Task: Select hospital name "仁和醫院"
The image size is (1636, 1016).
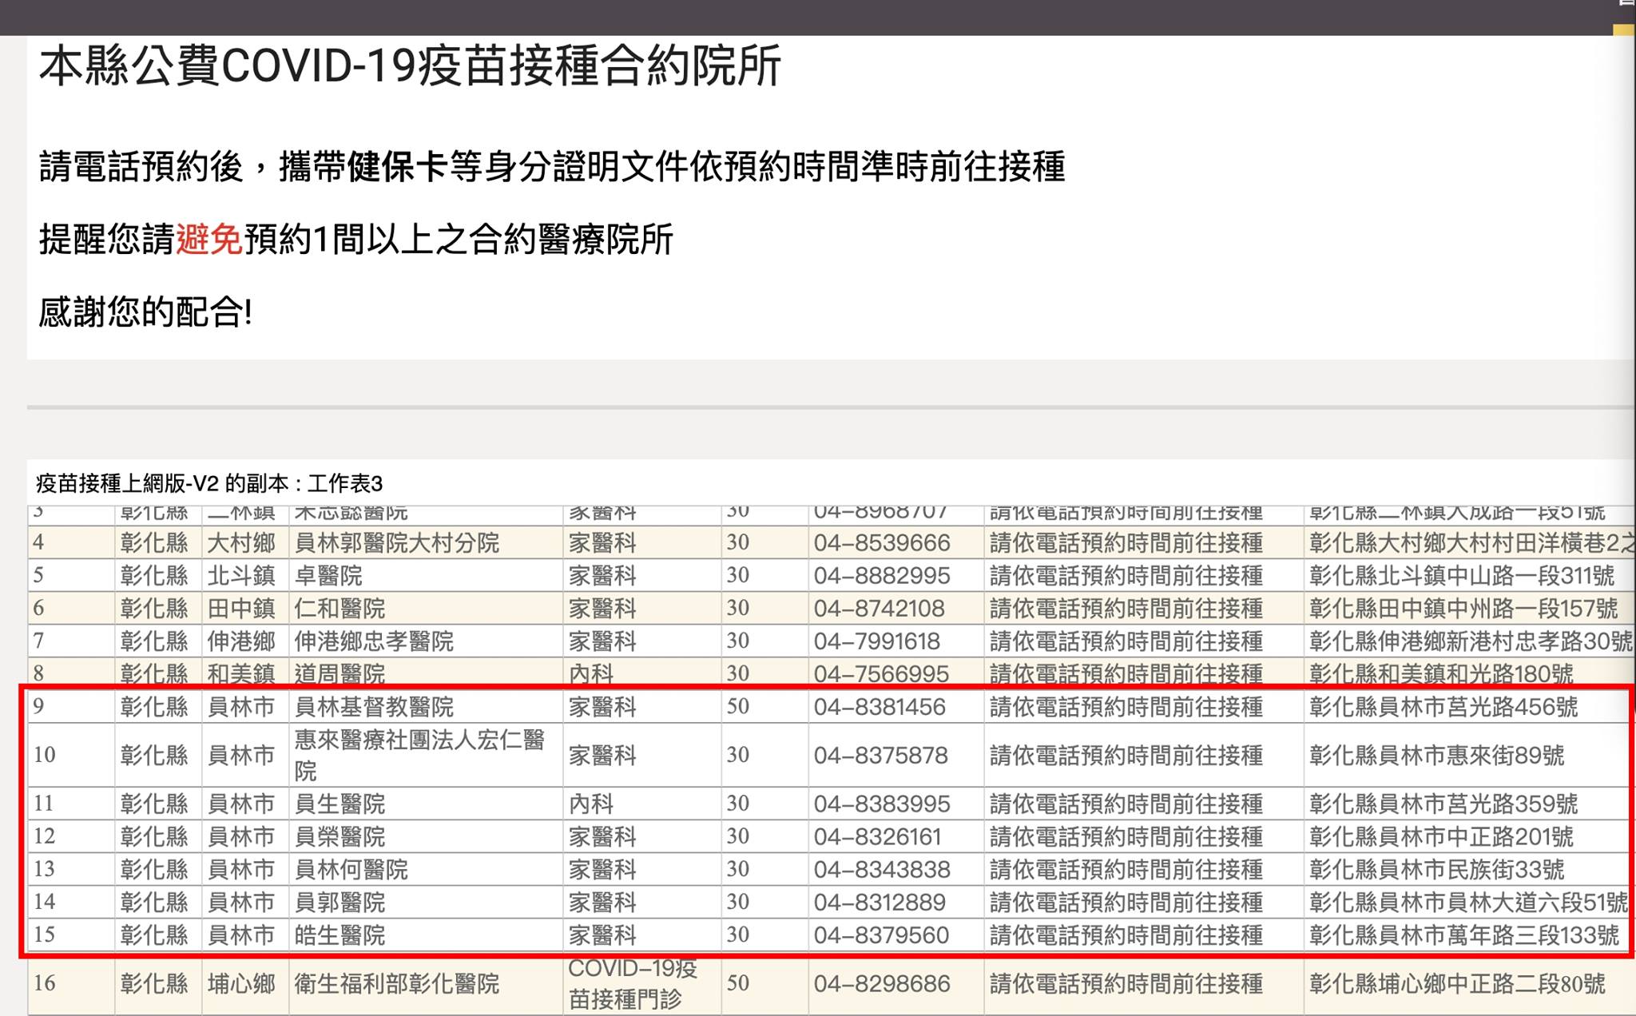Action: 340,609
